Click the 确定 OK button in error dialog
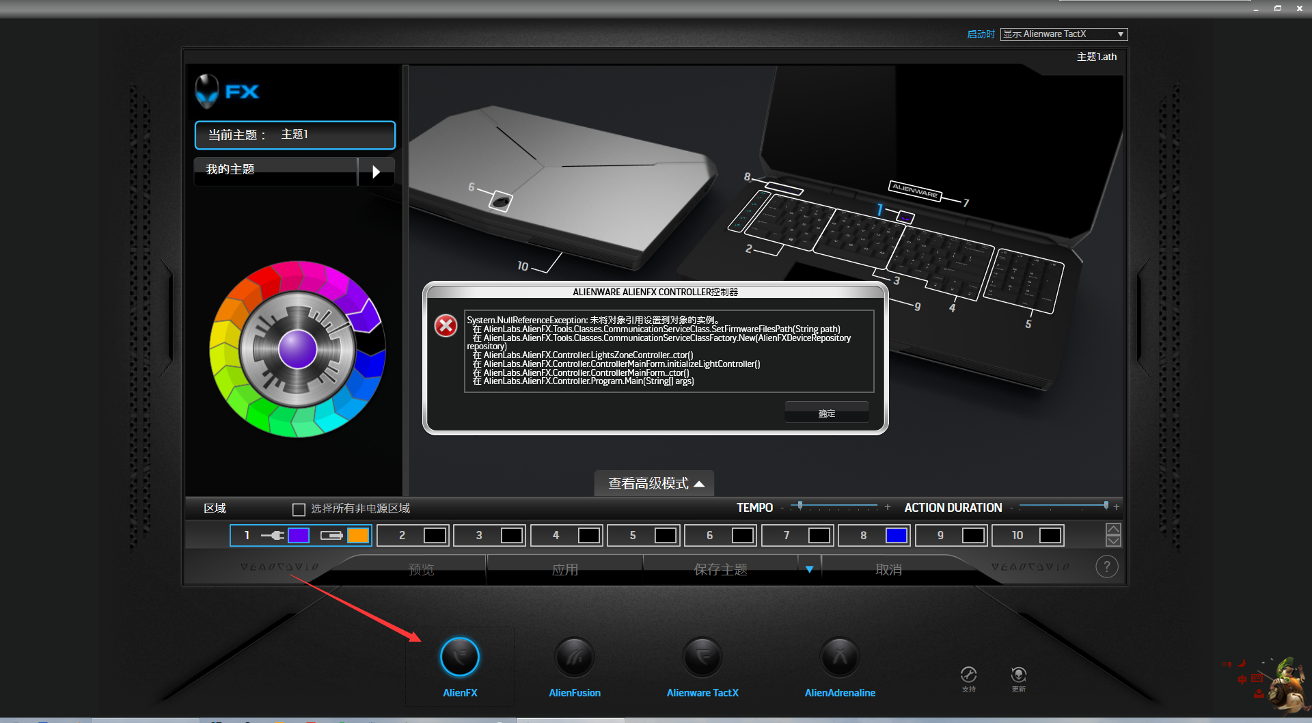The width and height of the screenshot is (1312, 723). (827, 413)
